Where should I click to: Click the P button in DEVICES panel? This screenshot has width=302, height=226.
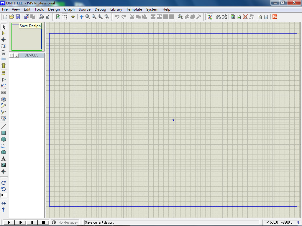coord(12,55)
